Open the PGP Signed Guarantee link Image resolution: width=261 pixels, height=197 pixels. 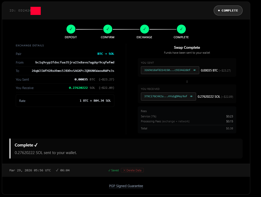tap(126, 186)
